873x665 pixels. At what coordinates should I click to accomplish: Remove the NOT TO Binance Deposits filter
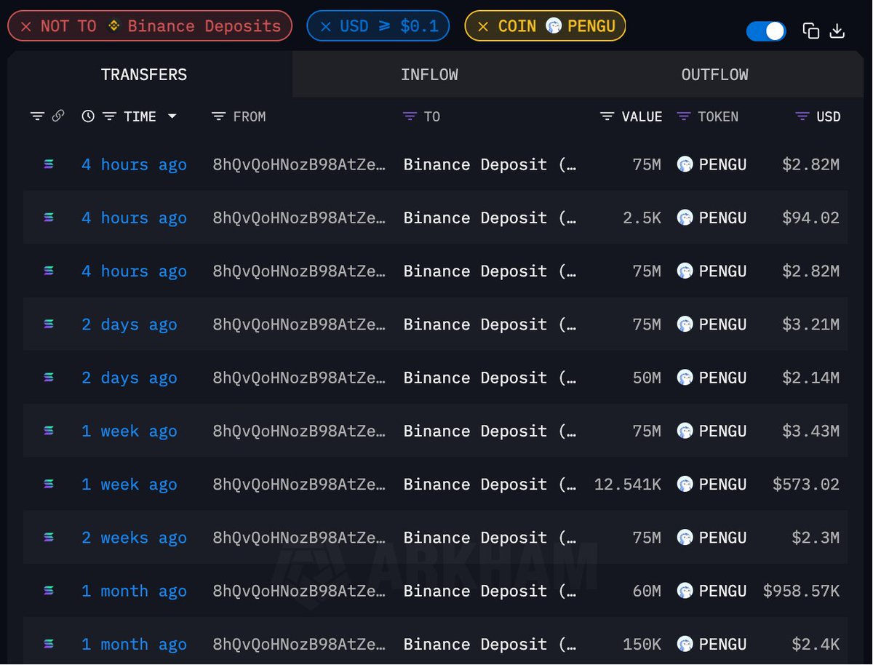click(x=26, y=27)
